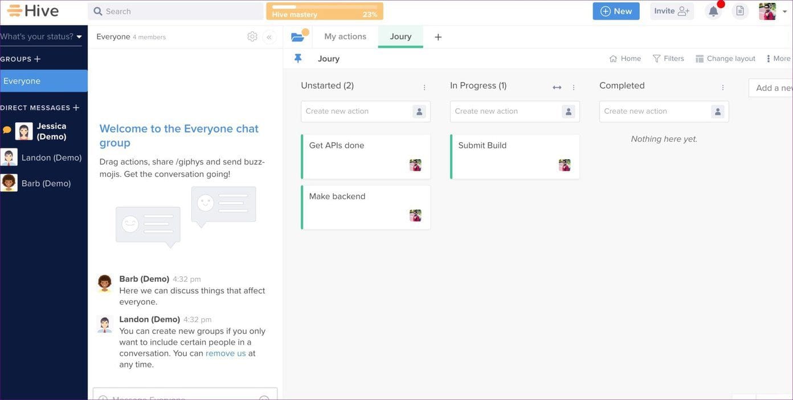
Task: Select the Everyone group
Action: (x=44, y=81)
